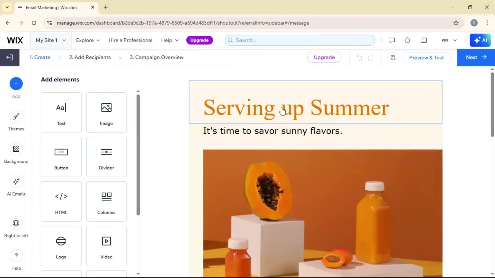
Task: Click the email canvas vertical scrollbar
Action: 492,104
